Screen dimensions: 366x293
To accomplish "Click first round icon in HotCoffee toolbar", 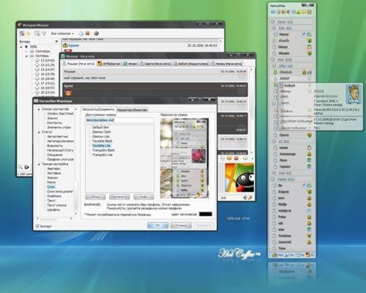I will coord(273,12).
